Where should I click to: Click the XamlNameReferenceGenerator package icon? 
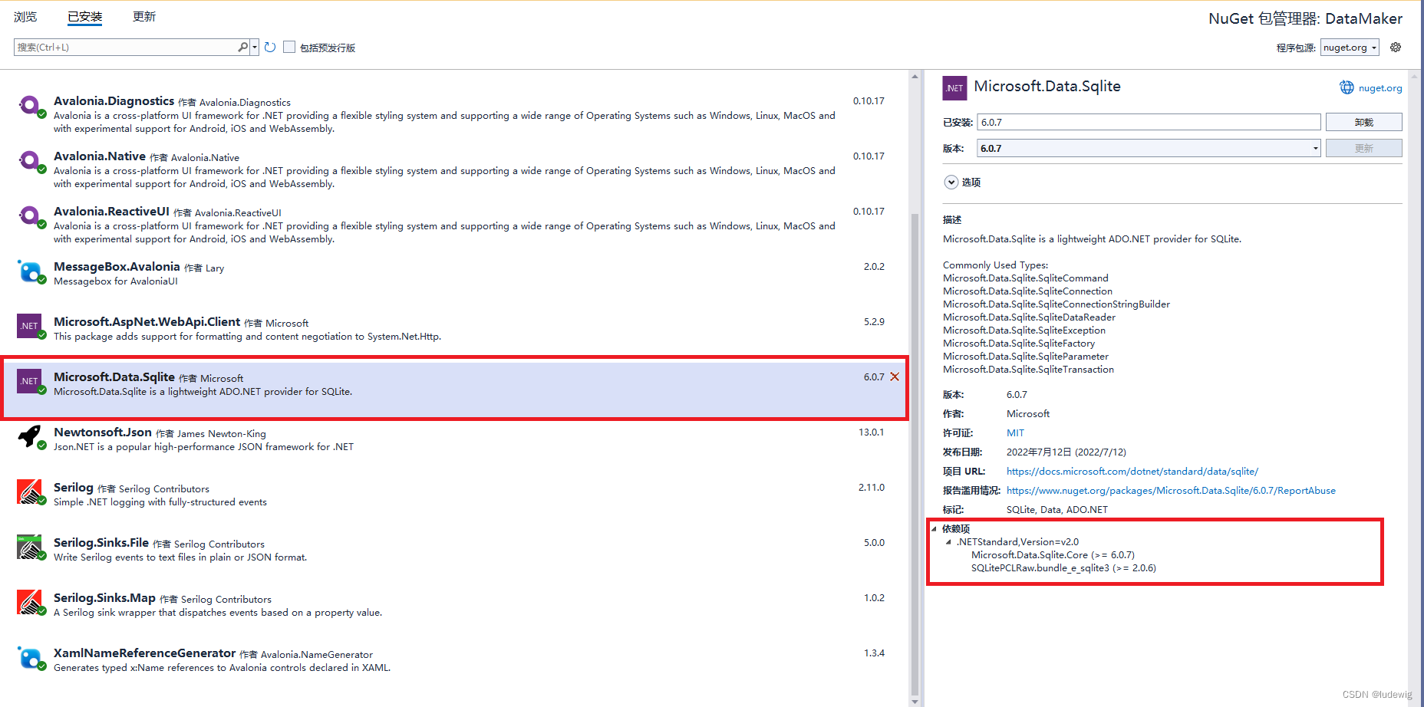coord(31,657)
